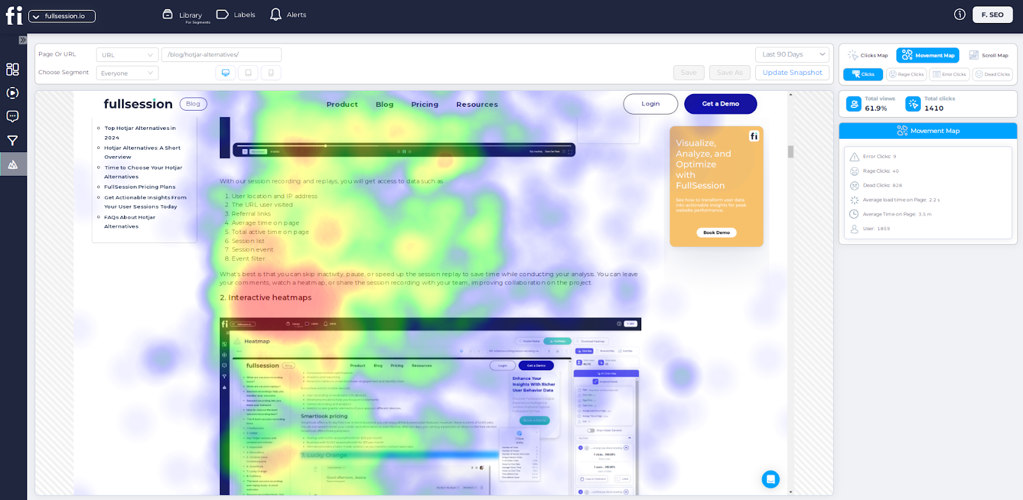
Task: Open the F. SEO account button
Action: click(992, 15)
